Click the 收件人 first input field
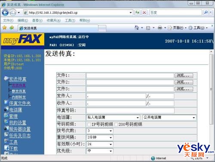 [x=116, y=103]
